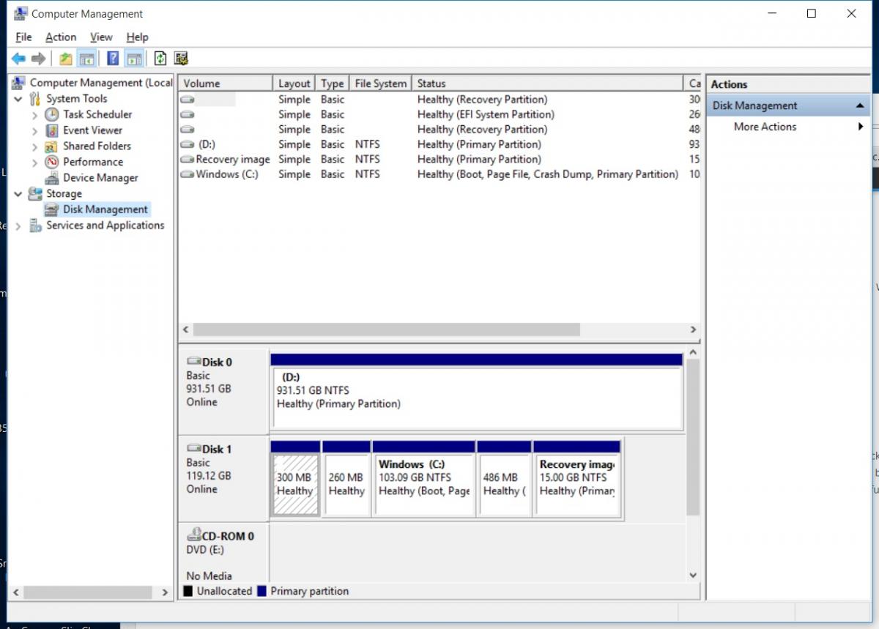Select the Recovery image volume row
This screenshot has height=629, width=879.
pyautogui.click(x=439, y=160)
